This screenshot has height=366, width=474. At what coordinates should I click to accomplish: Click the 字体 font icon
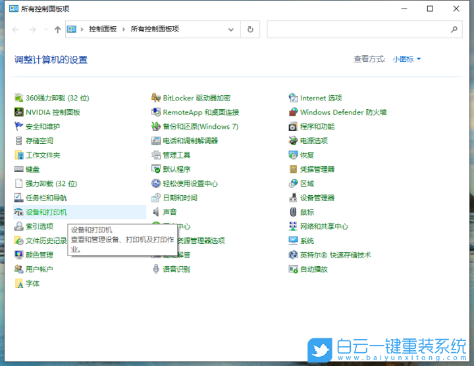pyautogui.click(x=18, y=283)
